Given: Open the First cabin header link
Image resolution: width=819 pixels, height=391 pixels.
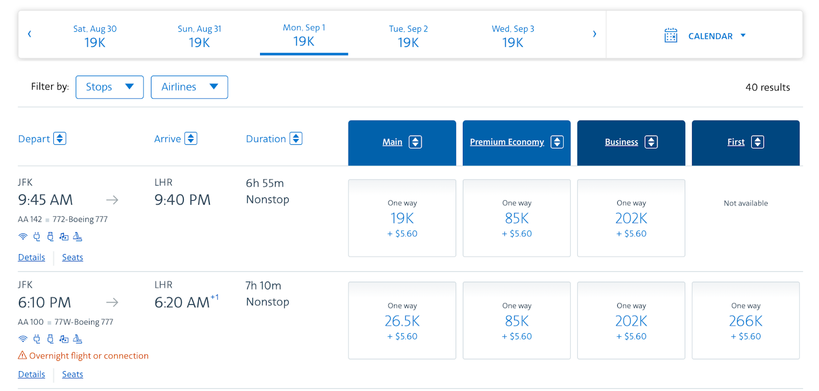Looking at the screenshot, I should pos(736,142).
